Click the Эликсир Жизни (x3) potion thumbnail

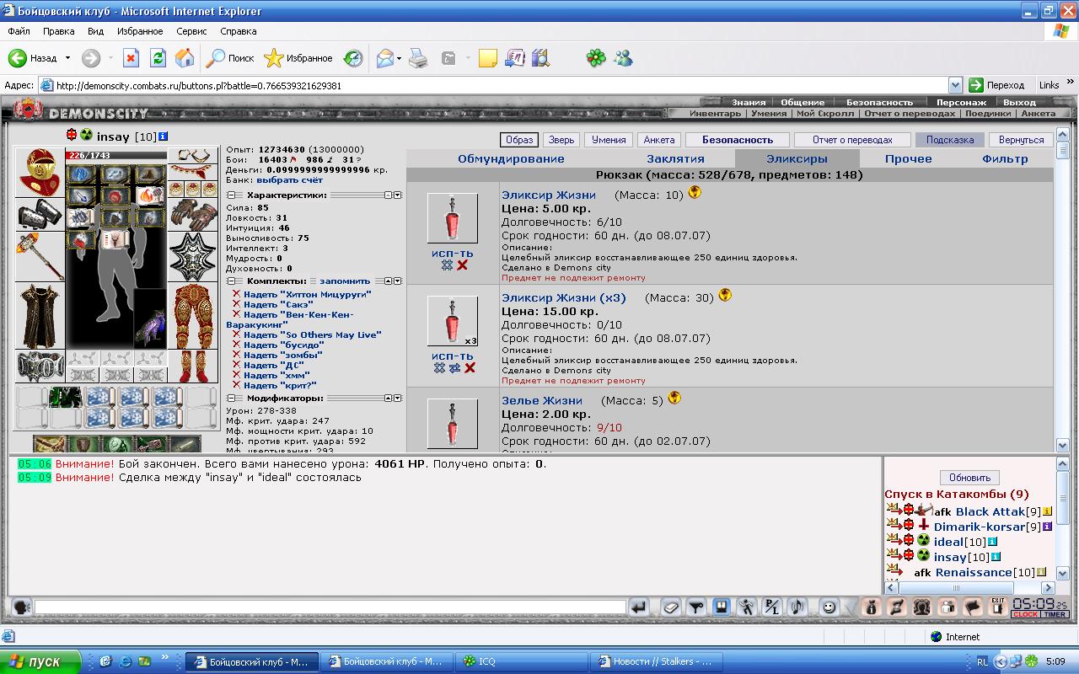(453, 321)
